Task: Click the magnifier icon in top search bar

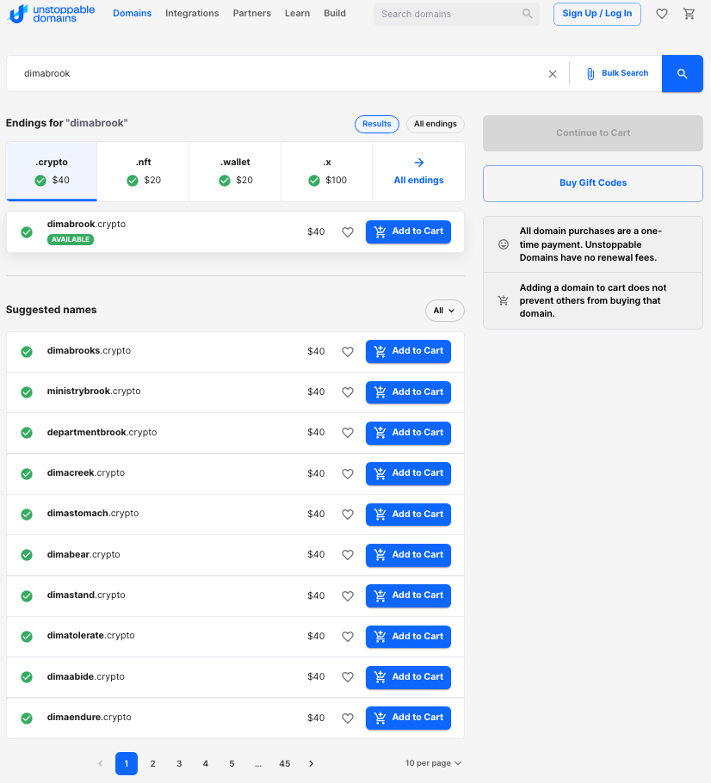Action: tap(527, 14)
